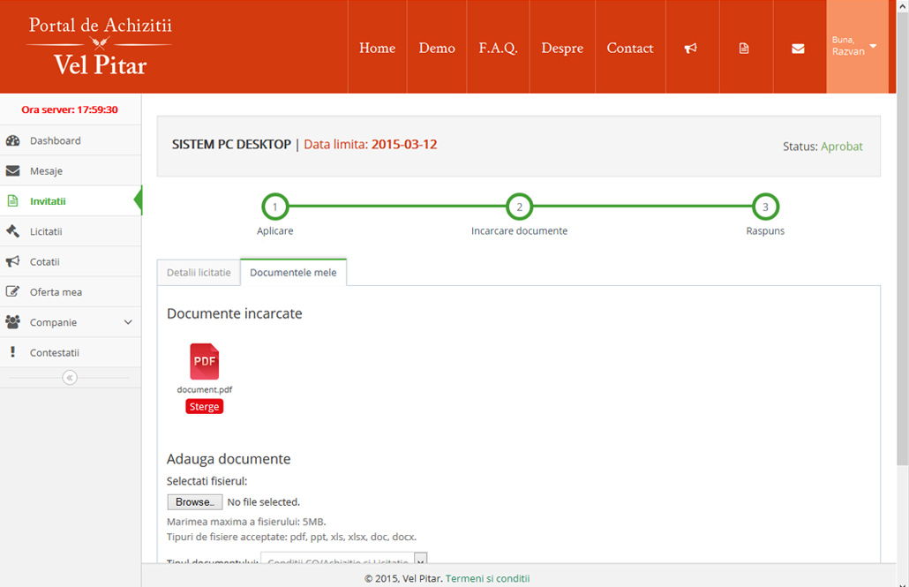Go to Home in the top menu

click(378, 49)
